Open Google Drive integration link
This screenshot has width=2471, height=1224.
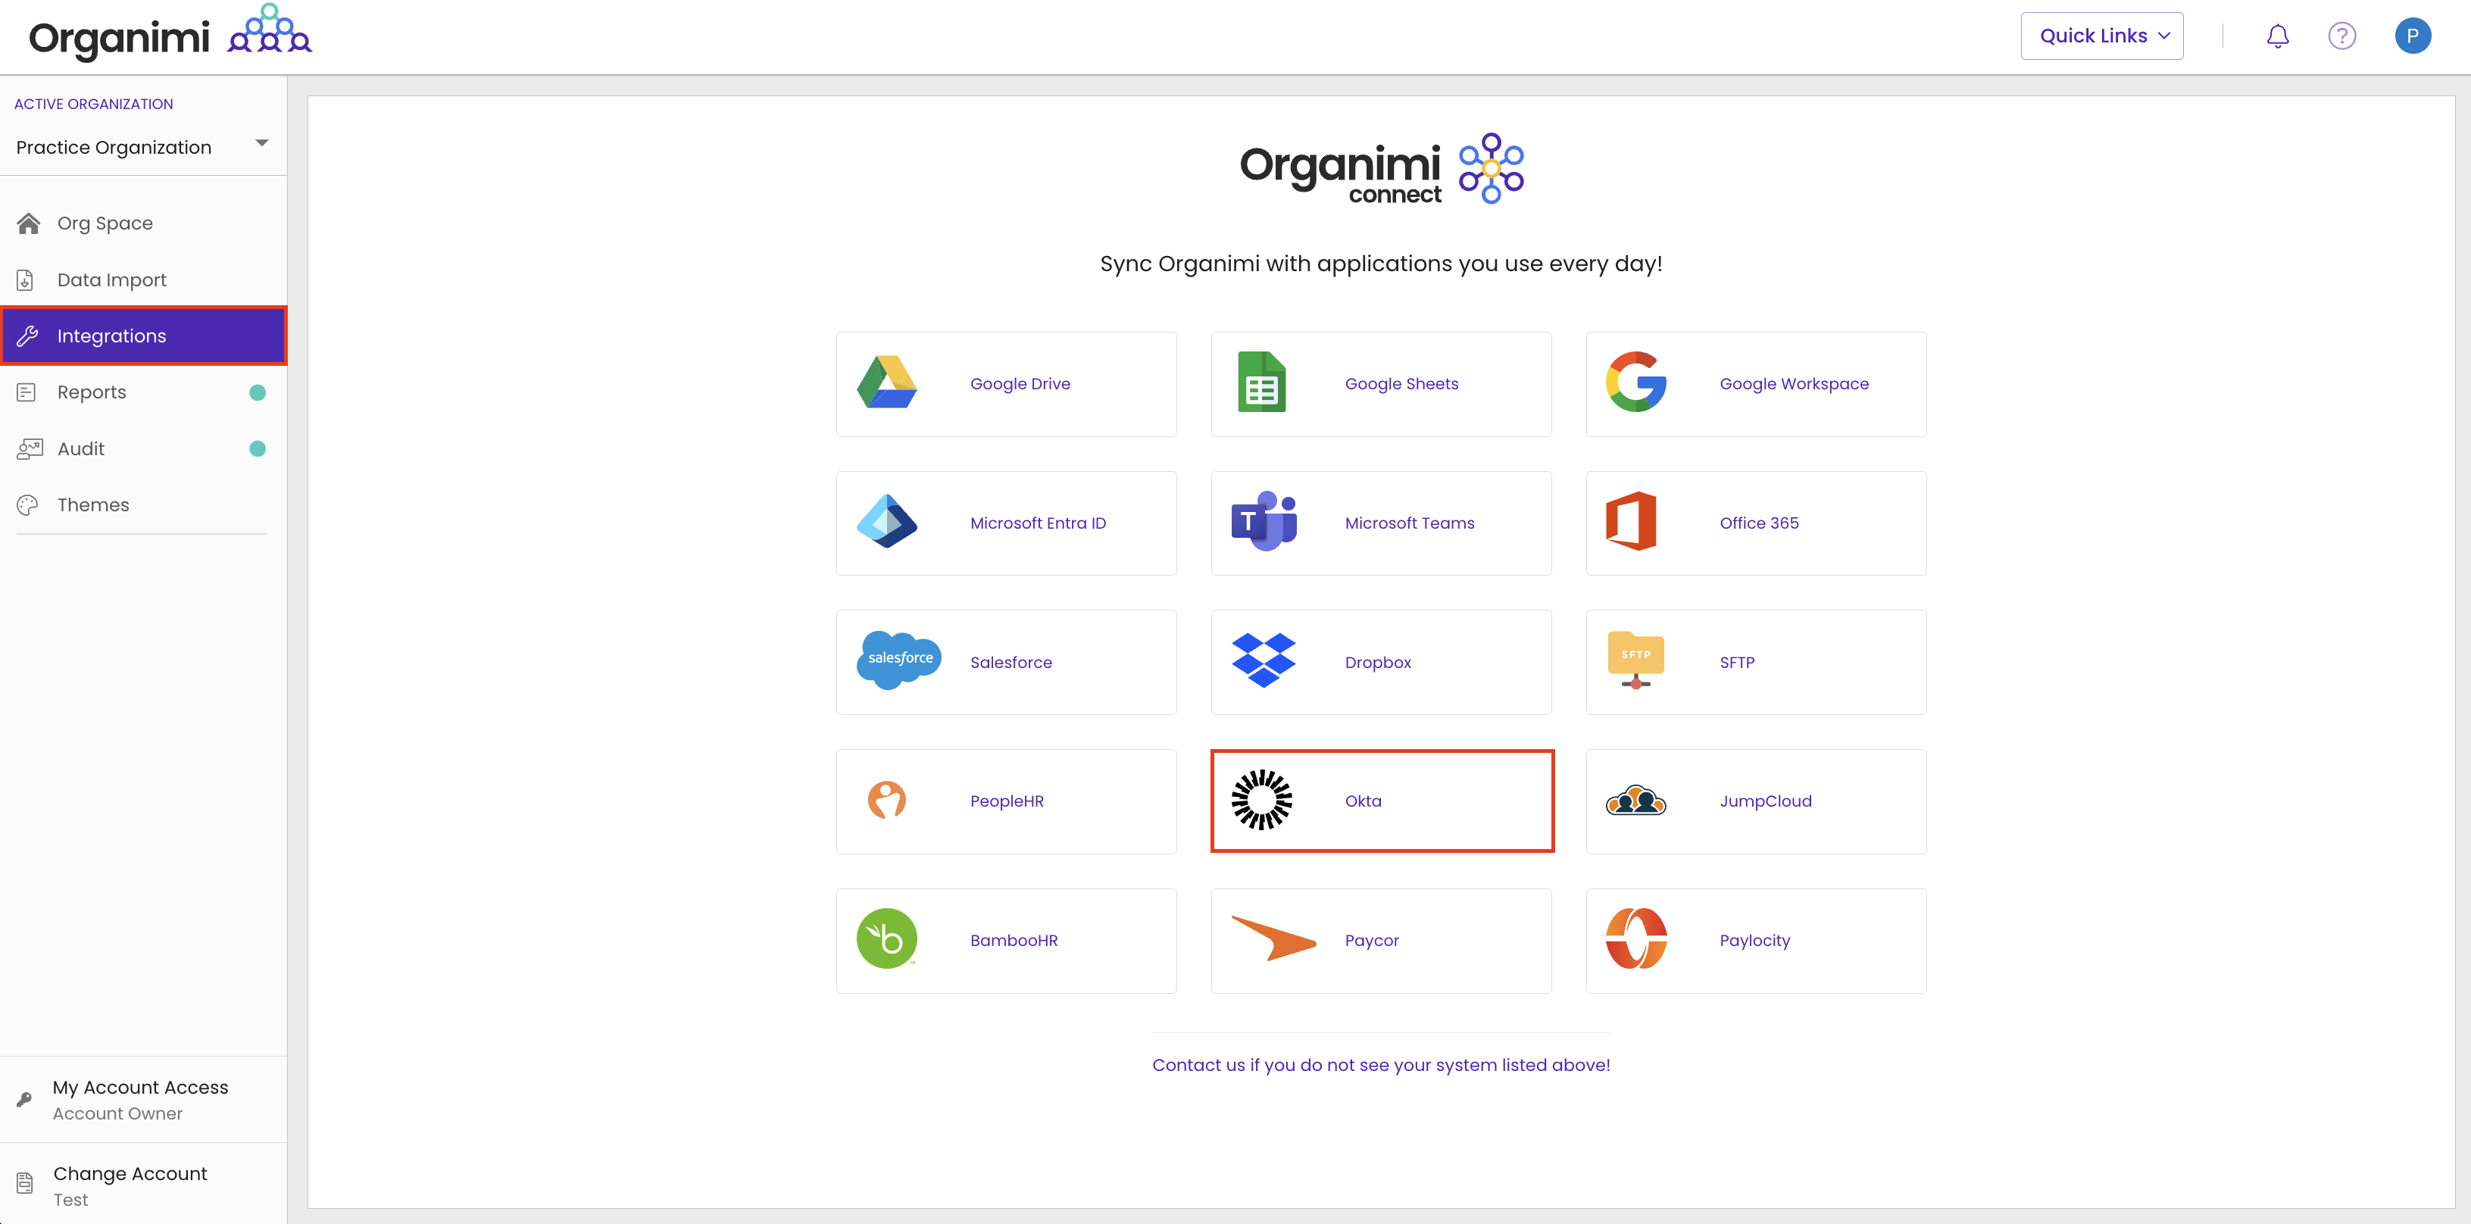tap(1020, 384)
